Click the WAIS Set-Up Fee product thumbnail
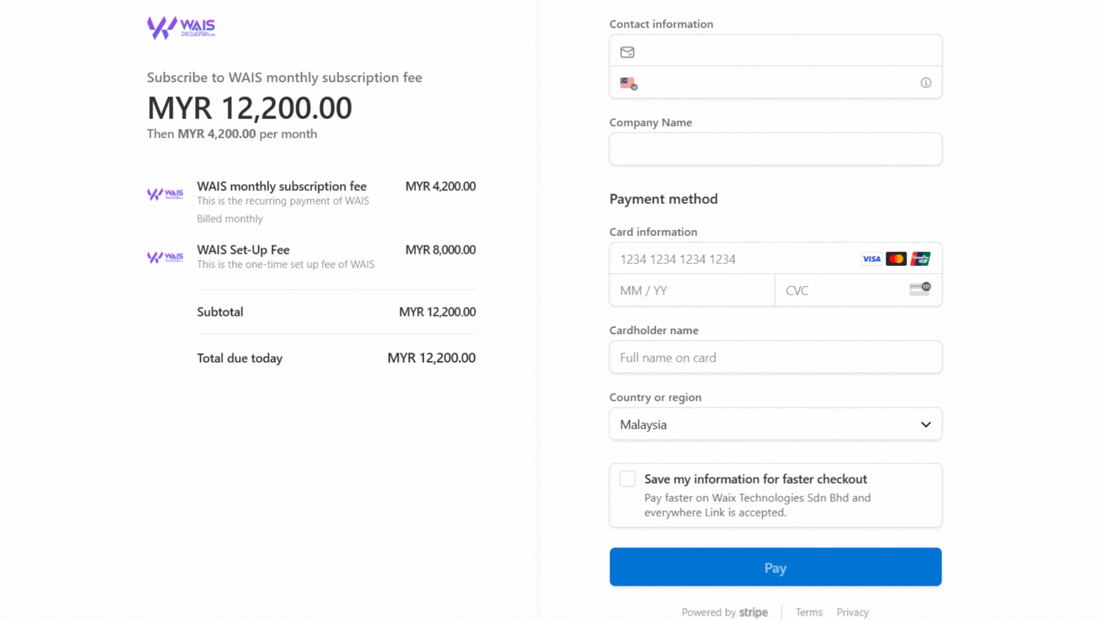Screen dimensions: 1103x620 165,257
